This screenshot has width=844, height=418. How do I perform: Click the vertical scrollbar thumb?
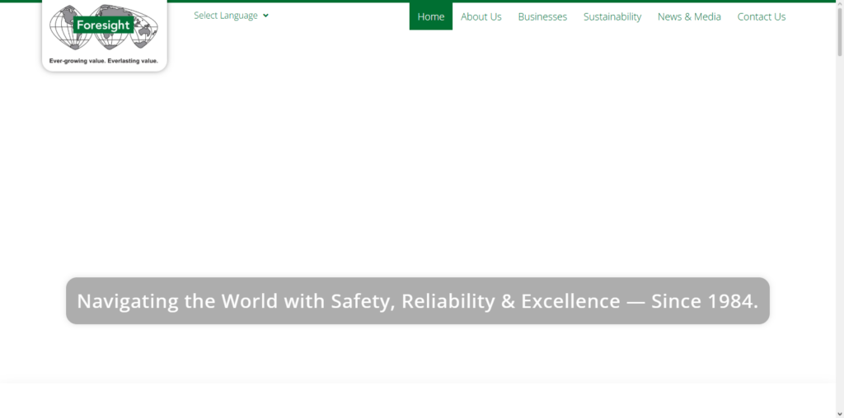840,31
